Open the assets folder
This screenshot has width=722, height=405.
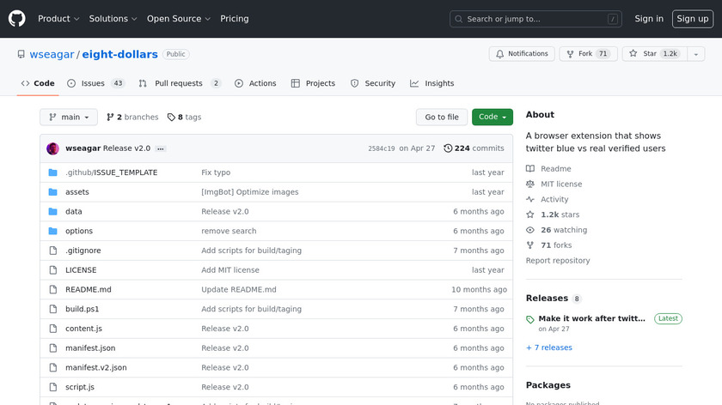[x=77, y=192]
